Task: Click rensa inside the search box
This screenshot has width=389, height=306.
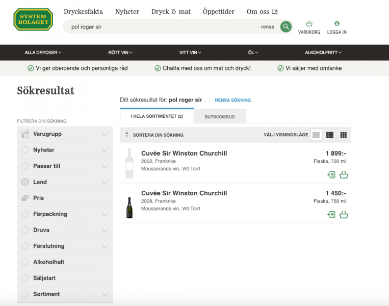Action: (x=268, y=27)
